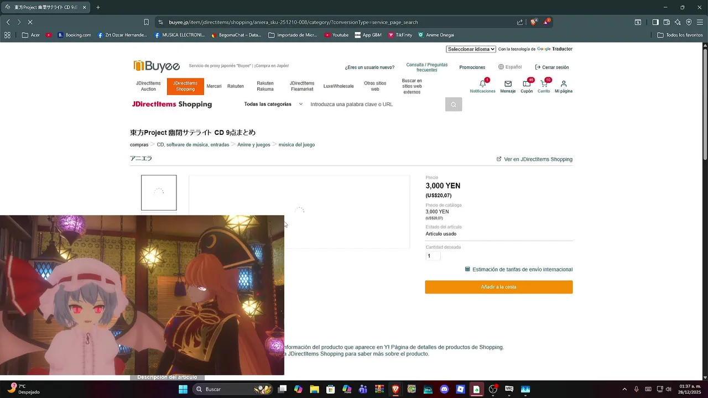Image resolution: width=708 pixels, height=398 pixels.
Task: Click the search magnifier button
Action: (454, 104)
